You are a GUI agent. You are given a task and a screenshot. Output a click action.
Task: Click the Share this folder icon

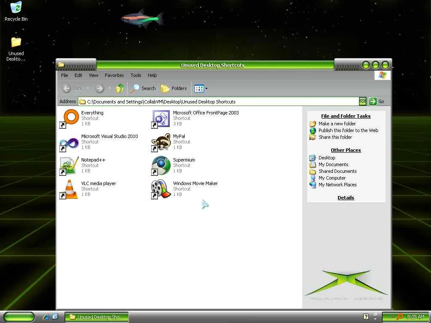click(x=313, y=137)
